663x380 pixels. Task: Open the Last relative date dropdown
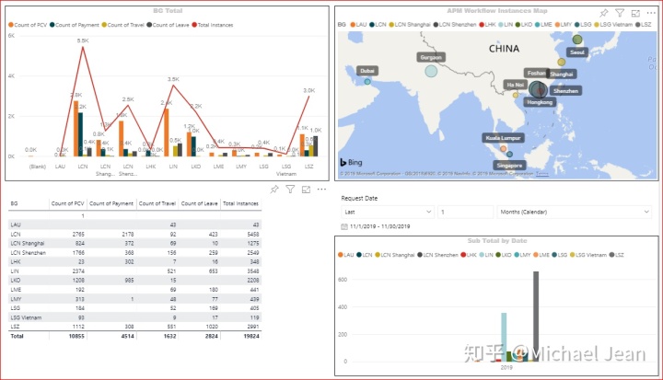pos(388,212)
